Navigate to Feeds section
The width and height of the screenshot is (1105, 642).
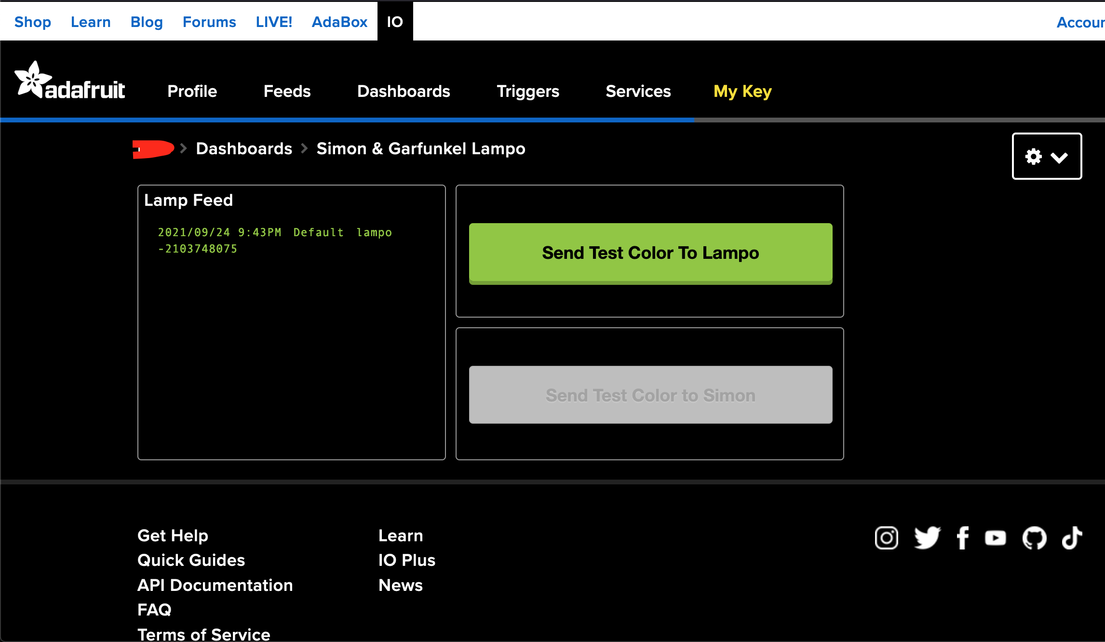click(x=286, y=92)
